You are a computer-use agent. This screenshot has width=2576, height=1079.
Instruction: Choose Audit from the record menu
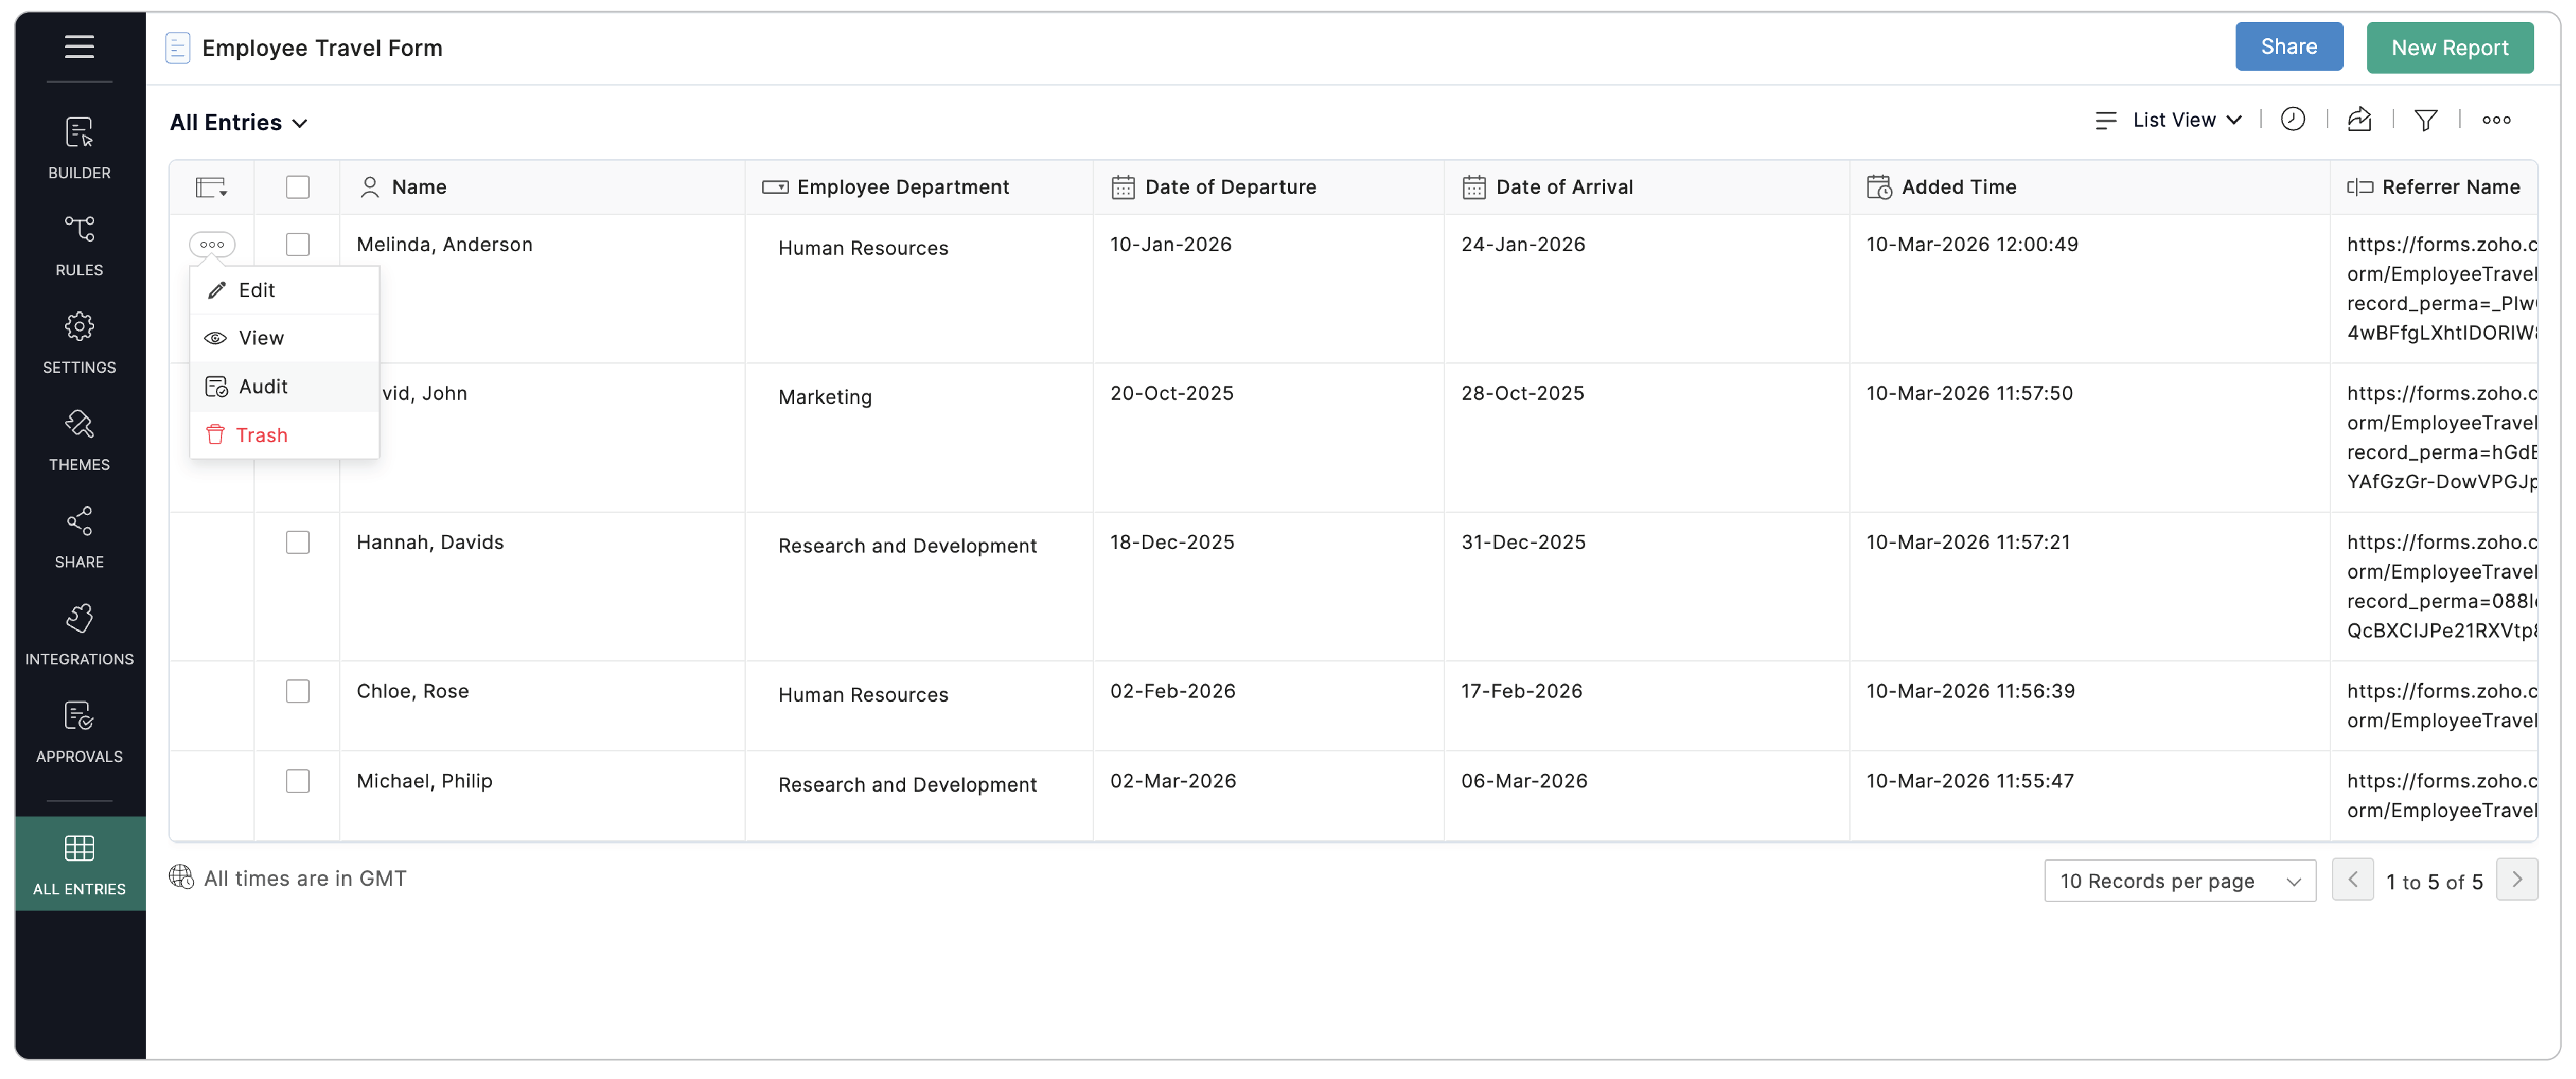263,386
